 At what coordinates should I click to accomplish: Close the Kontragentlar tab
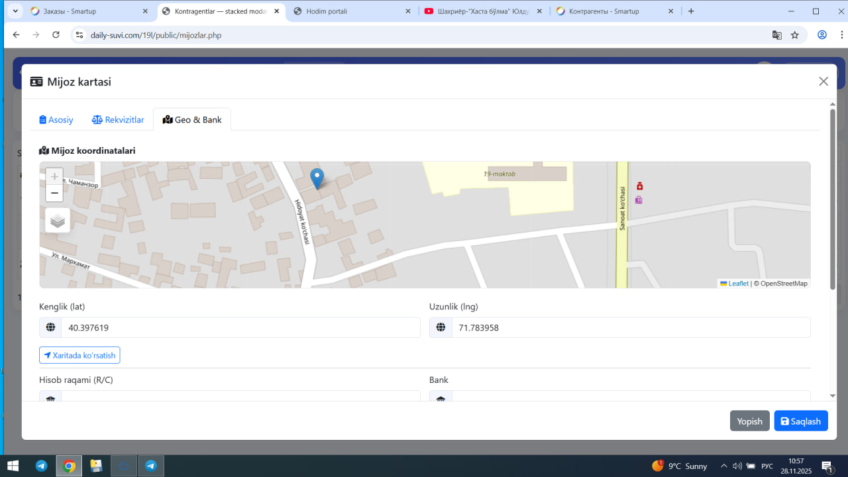coord(277,11)
